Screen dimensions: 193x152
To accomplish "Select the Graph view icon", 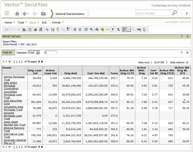I will tap(35, 29).
